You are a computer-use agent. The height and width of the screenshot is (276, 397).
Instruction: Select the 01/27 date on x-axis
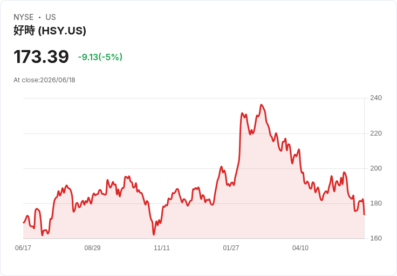(231, 247)
